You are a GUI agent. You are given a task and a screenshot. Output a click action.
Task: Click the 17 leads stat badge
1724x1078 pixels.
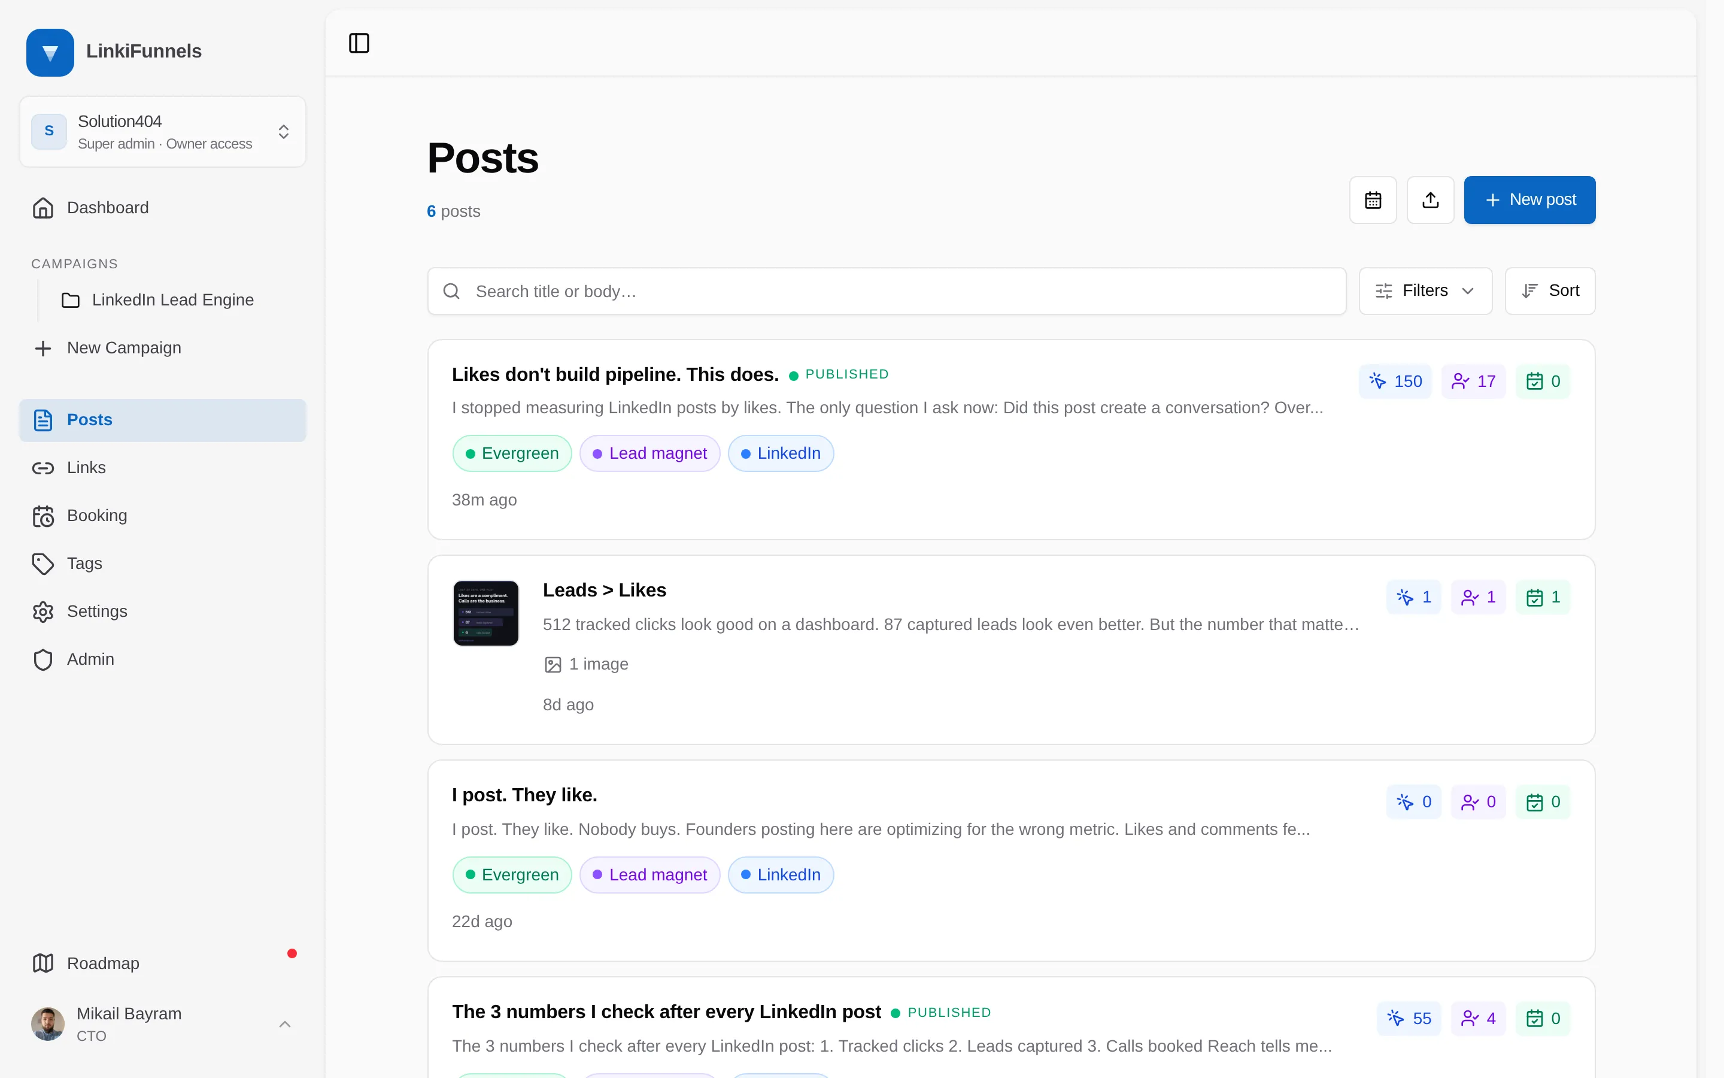[1473, 381]
